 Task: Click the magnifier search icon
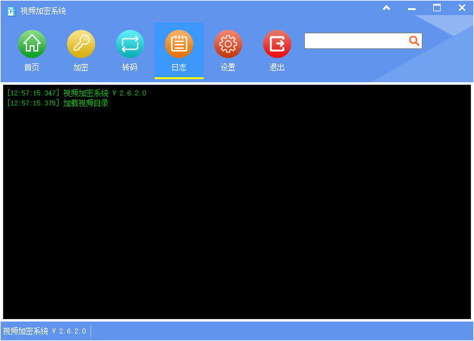pyautogui.click(x=414, y=40)
